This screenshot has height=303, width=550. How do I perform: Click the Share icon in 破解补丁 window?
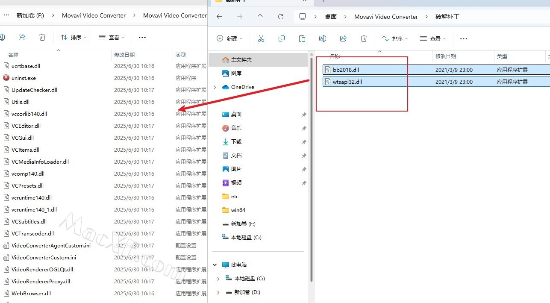[343, 38]
